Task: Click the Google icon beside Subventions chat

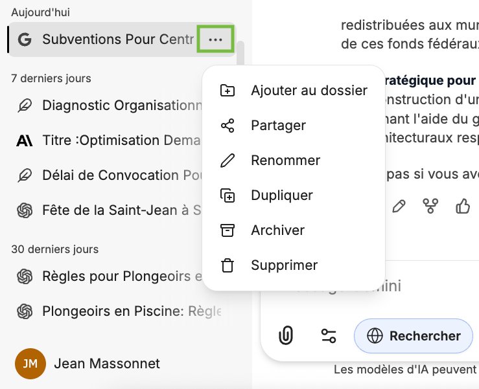Action: click(25, 40)
